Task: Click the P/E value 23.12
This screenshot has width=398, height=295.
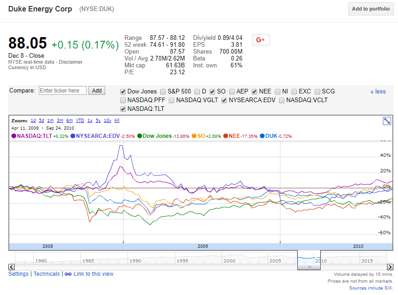Action: click(177, 72)
